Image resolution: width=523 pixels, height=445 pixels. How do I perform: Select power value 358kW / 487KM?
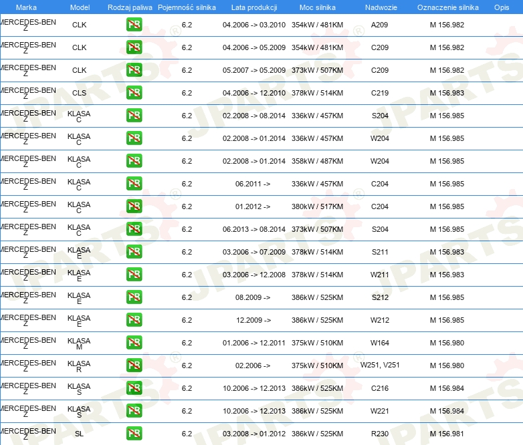tap(317, 161)
